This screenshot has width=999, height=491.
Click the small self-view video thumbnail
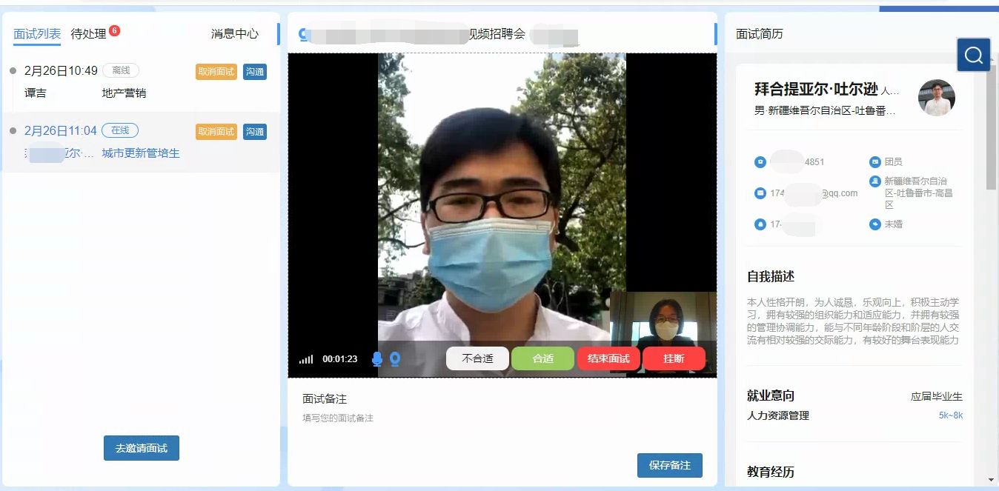[x=662, y=317]
